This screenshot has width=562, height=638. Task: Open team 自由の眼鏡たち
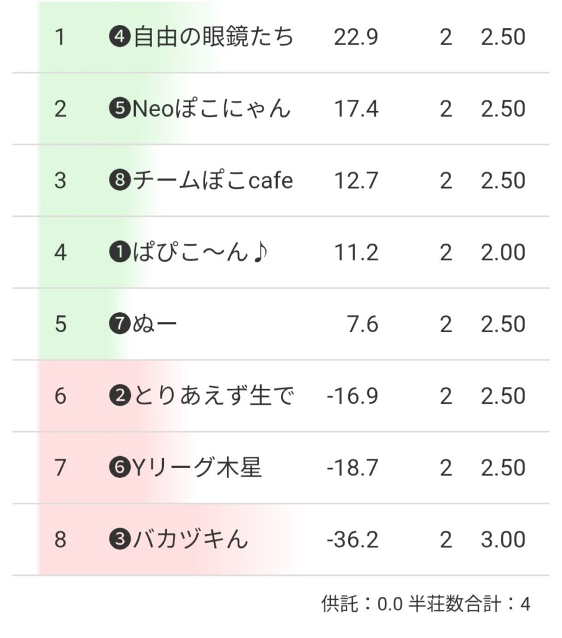213,37
